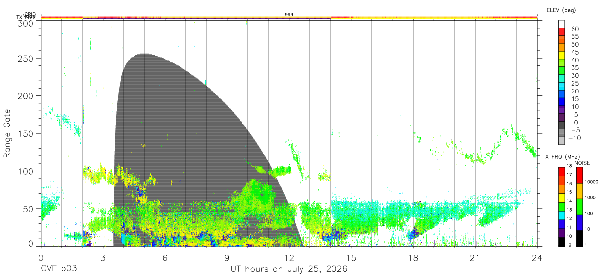Click the '17' value on TX FRQ legend
This screenshot has width=604, height=279.
[x=568, y=175]
